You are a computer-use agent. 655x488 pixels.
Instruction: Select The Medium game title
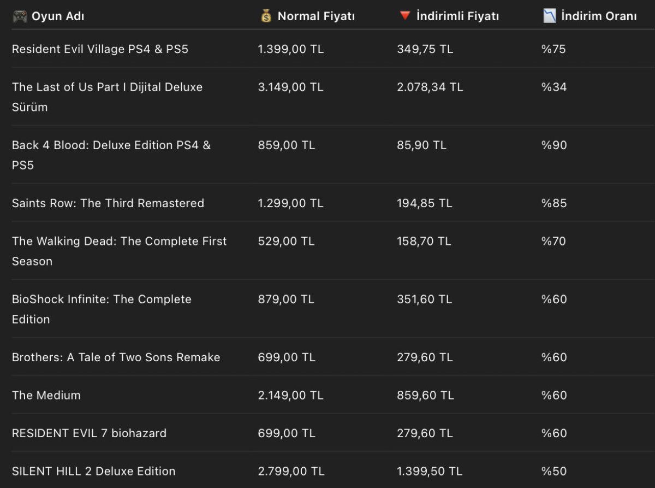46,395
